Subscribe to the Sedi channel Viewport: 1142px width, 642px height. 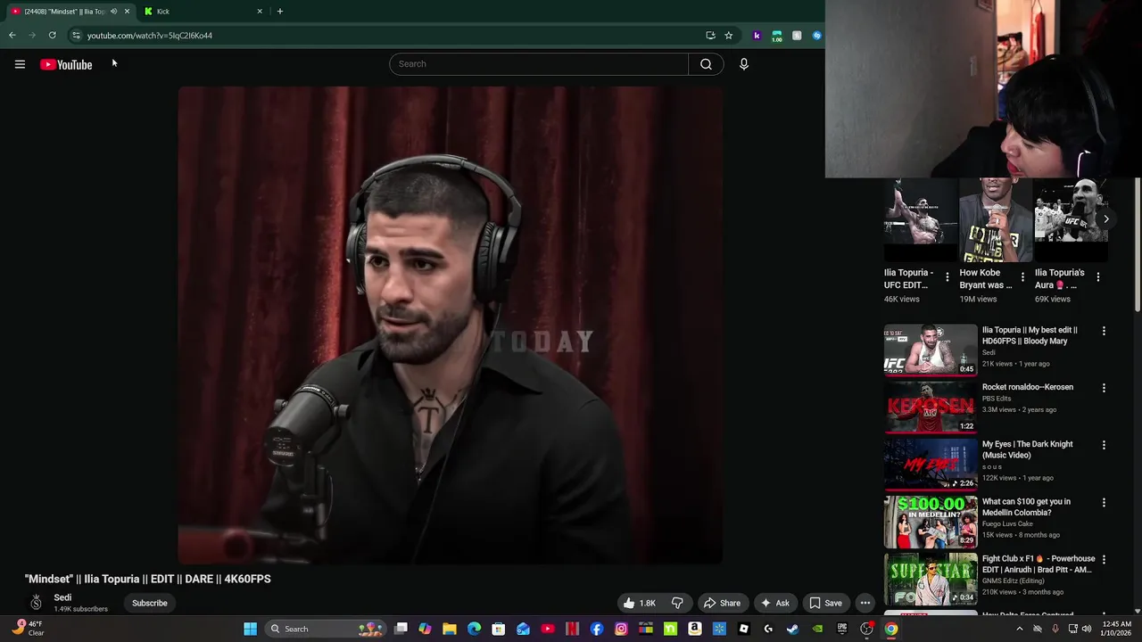150,604
